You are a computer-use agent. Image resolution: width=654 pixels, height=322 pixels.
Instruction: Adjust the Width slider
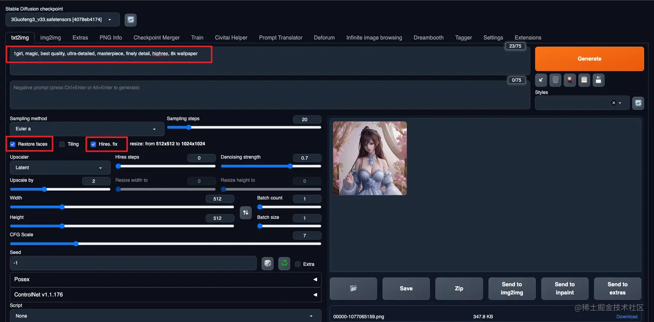(122, 207)
